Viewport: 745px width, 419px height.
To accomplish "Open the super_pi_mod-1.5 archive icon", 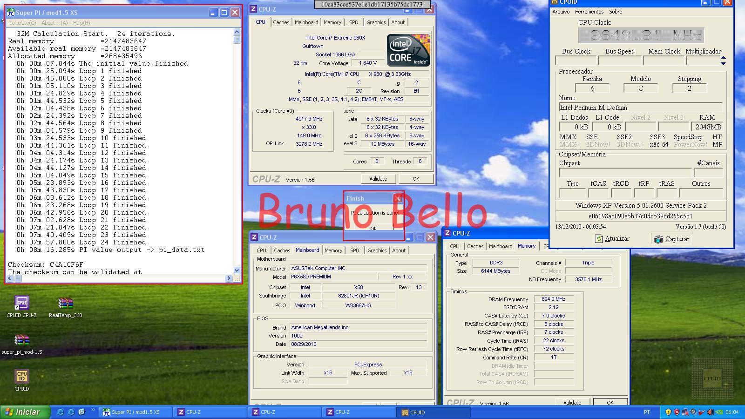I will 21,340.
